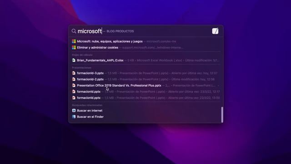
Task: Click PowerPoint icon beside formacionId-2.pptx
Action: pyautogui.click(x=74, y=79)
